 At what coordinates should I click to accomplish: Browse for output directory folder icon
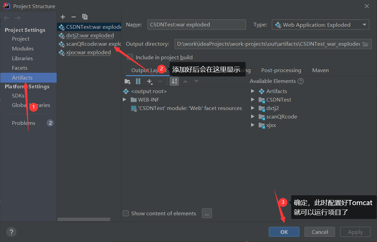pos(365,44)
